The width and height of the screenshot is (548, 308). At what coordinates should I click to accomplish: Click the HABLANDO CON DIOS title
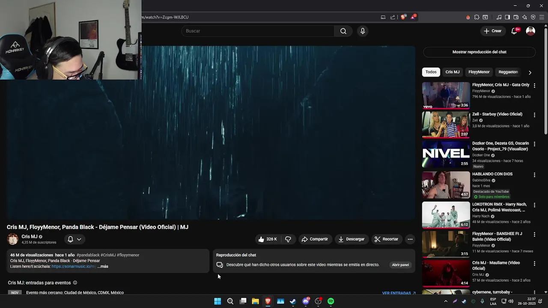click(x=492, y=174)
